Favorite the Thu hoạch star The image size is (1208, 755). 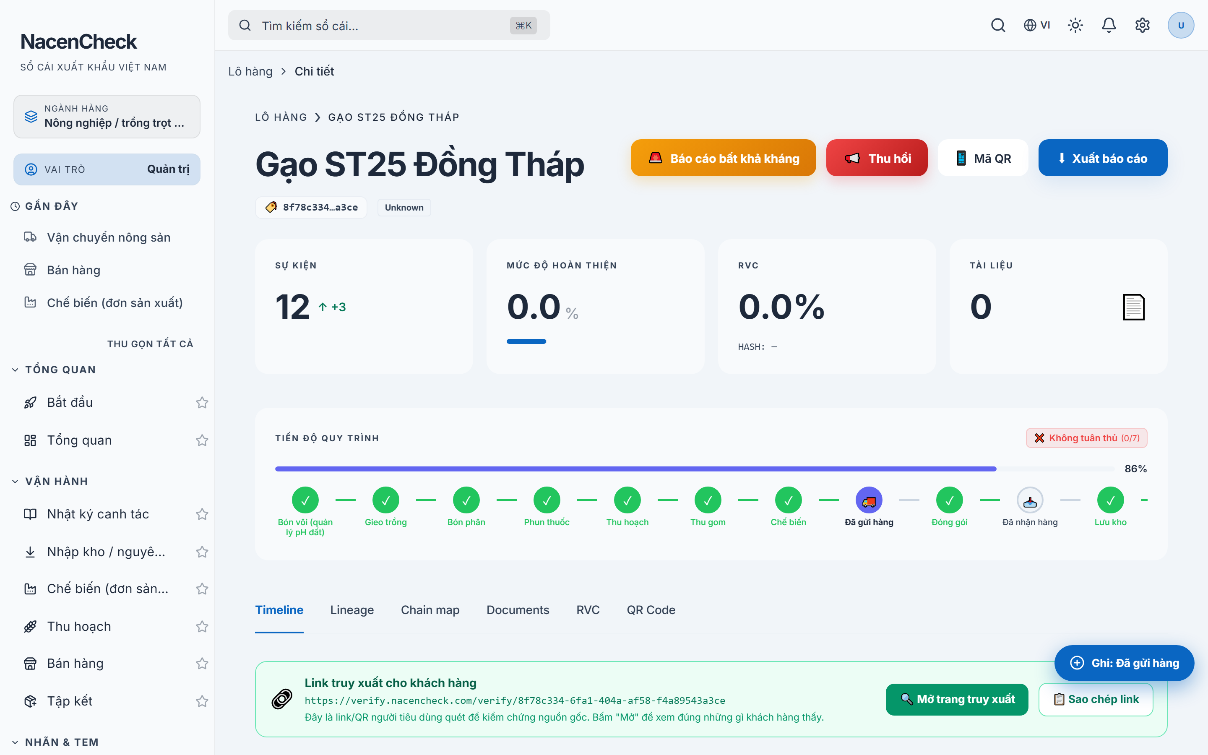(x=202, y=626)
